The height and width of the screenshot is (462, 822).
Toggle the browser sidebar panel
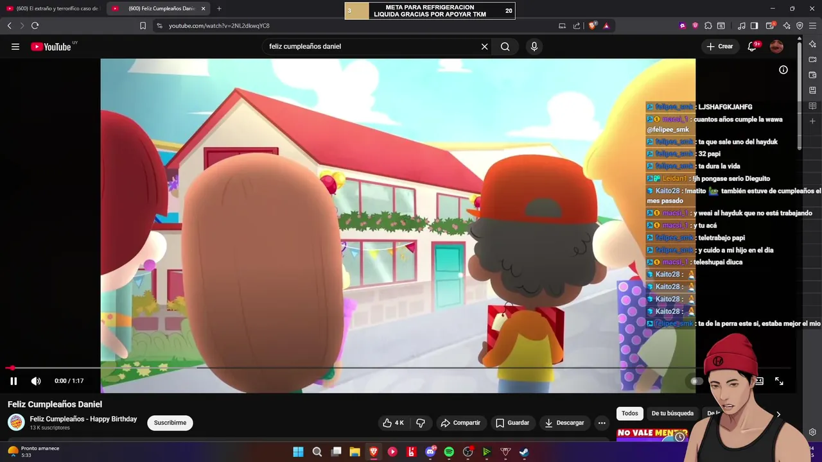755,26
